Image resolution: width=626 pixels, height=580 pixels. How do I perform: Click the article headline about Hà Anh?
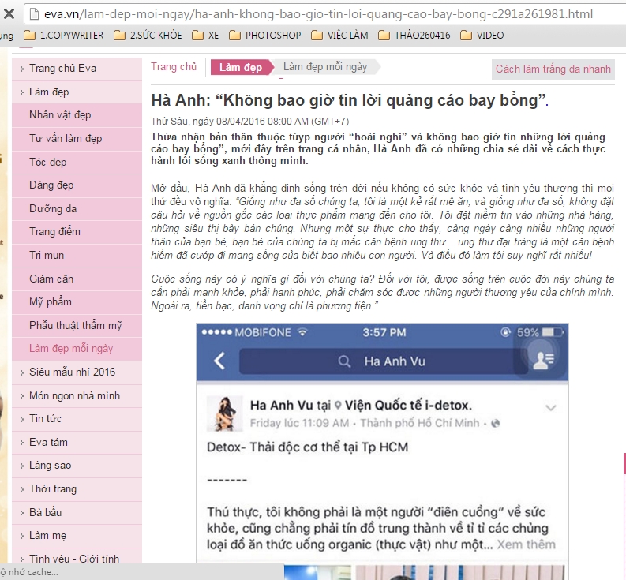350,100
